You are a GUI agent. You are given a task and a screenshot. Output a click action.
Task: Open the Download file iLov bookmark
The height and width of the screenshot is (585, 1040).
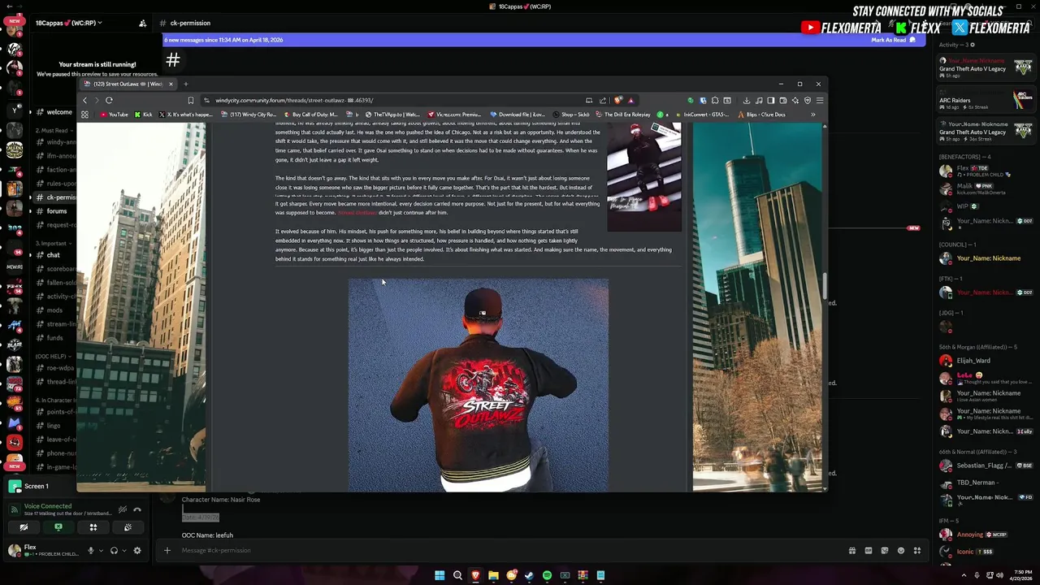tap(517, 115)
